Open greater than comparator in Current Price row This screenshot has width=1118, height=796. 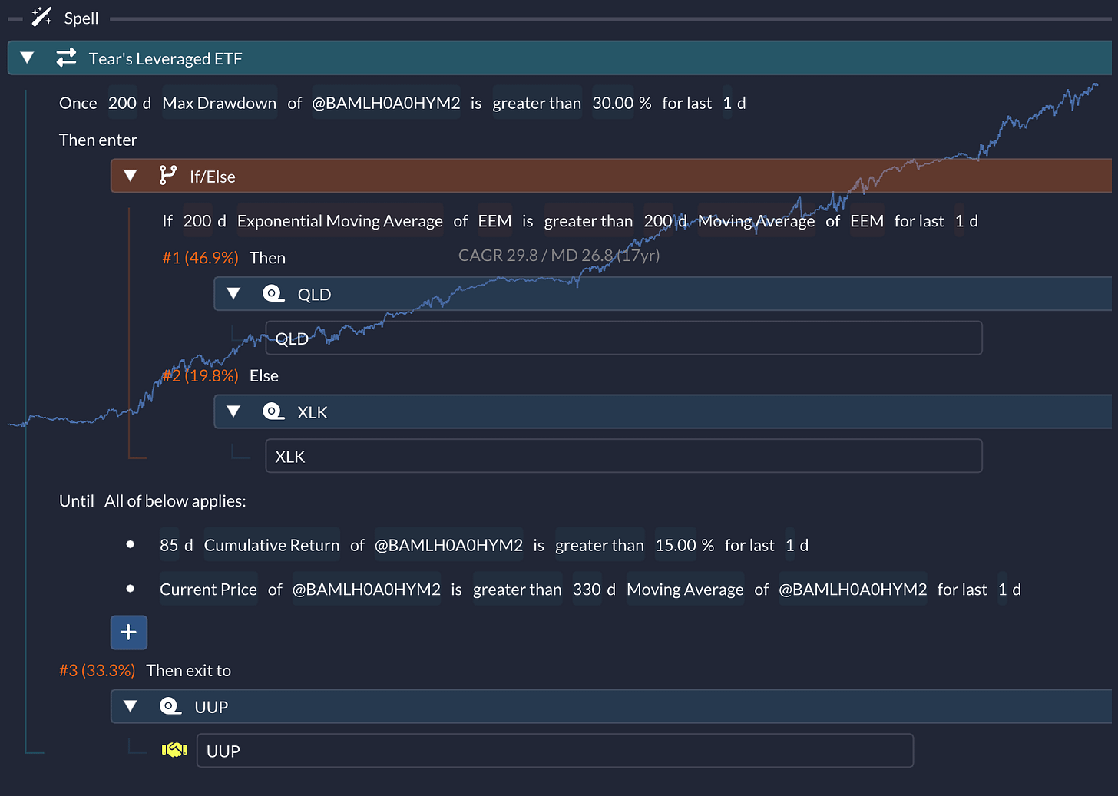point(518,590)
